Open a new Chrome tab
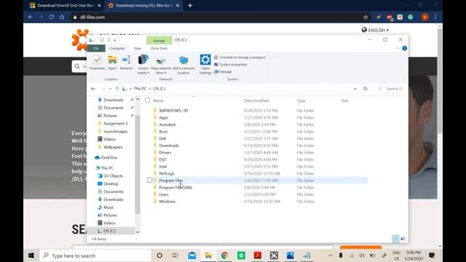 (x=190, y=5)
